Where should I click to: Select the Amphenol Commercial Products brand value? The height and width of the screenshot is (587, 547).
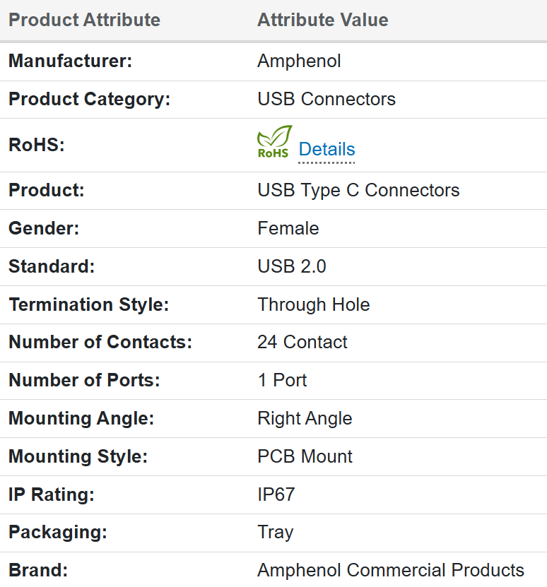click(391, 571)
